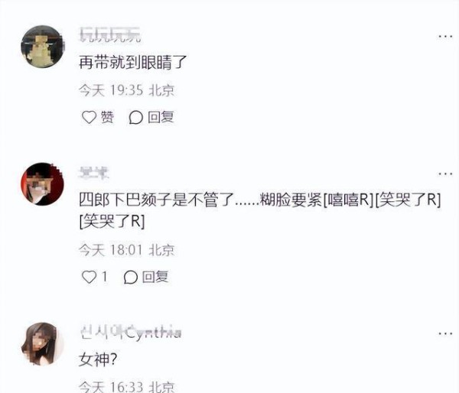Open the long-haired girl avatar of Cynthia
This screenshot has height=393, width=459.
(x=43, y=344)
